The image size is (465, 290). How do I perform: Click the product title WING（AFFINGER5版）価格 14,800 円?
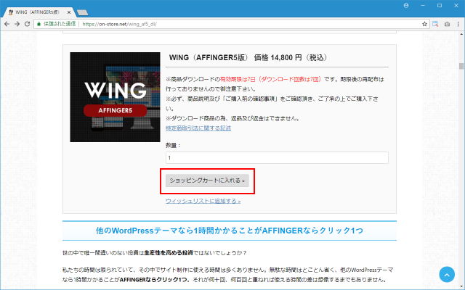248,57
